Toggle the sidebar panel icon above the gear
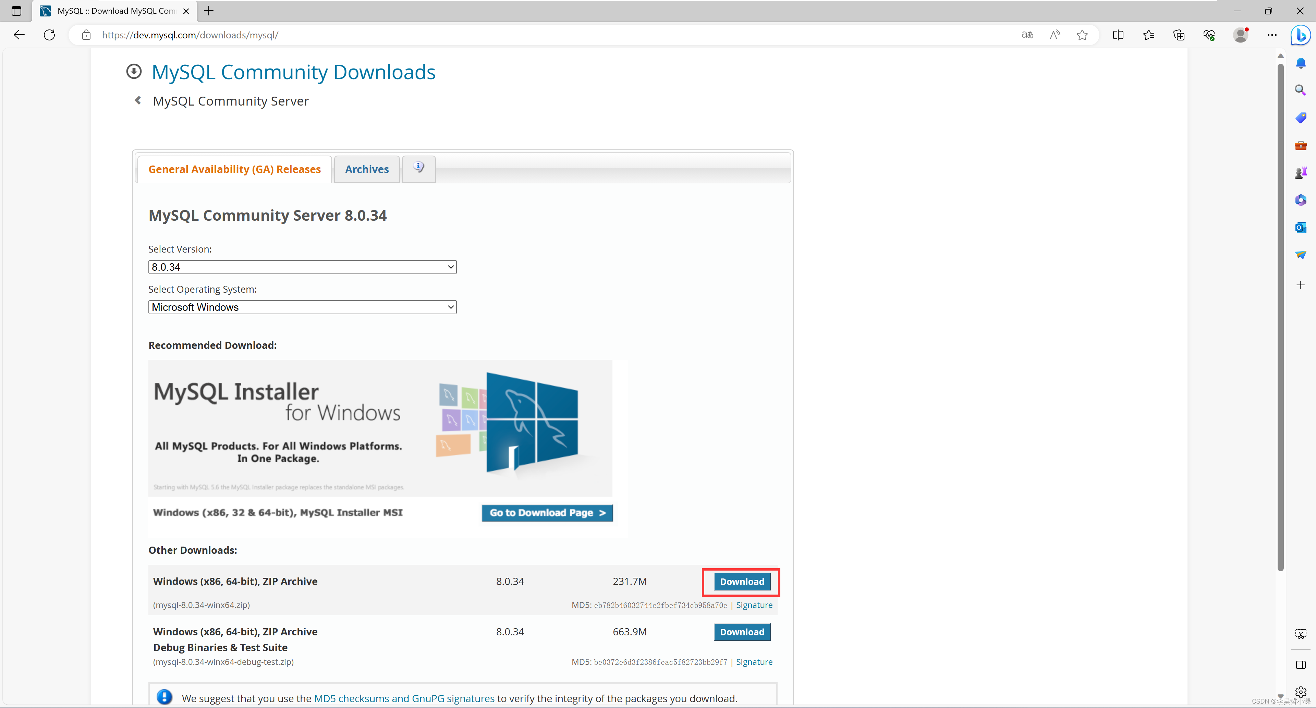The height and width of the screenshot is (708, 1316). (1301, 664)
